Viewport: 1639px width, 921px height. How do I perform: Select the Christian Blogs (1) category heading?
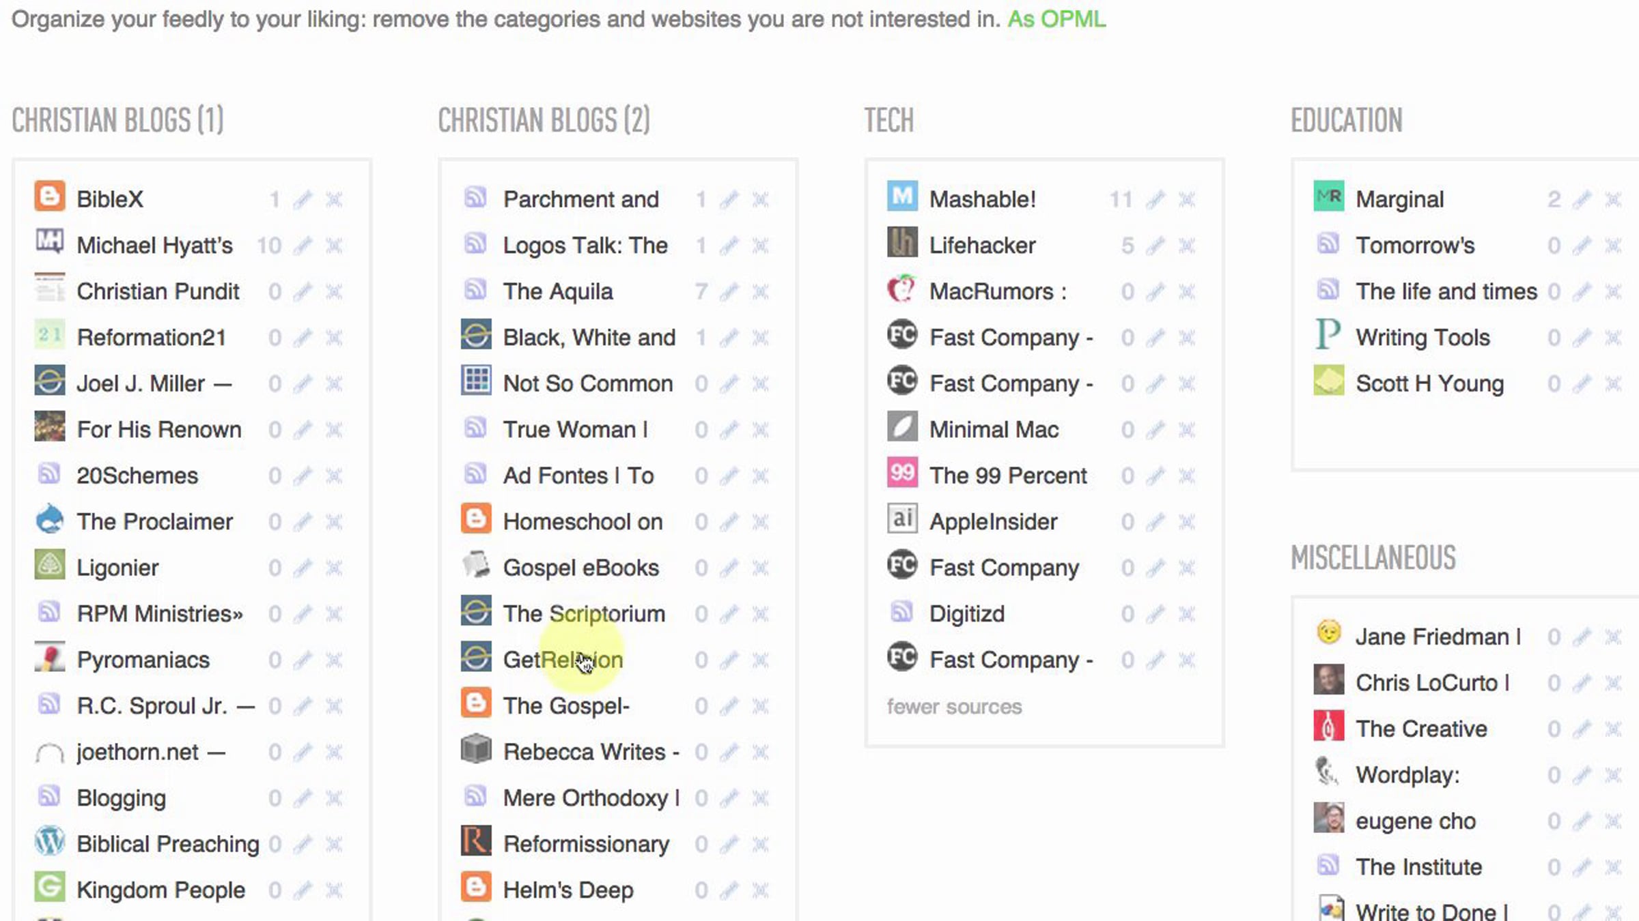pos(117,120)
